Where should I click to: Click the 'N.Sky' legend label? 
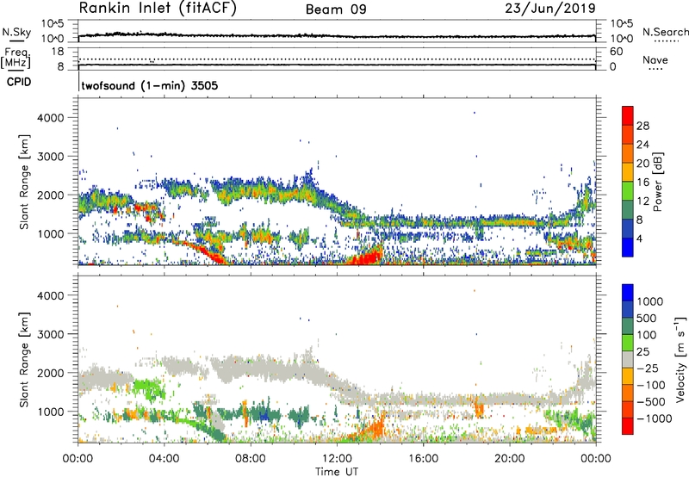click(x=16, y=32)
